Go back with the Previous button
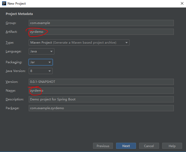Screen dimensions: 186x152 pos(103,146)
